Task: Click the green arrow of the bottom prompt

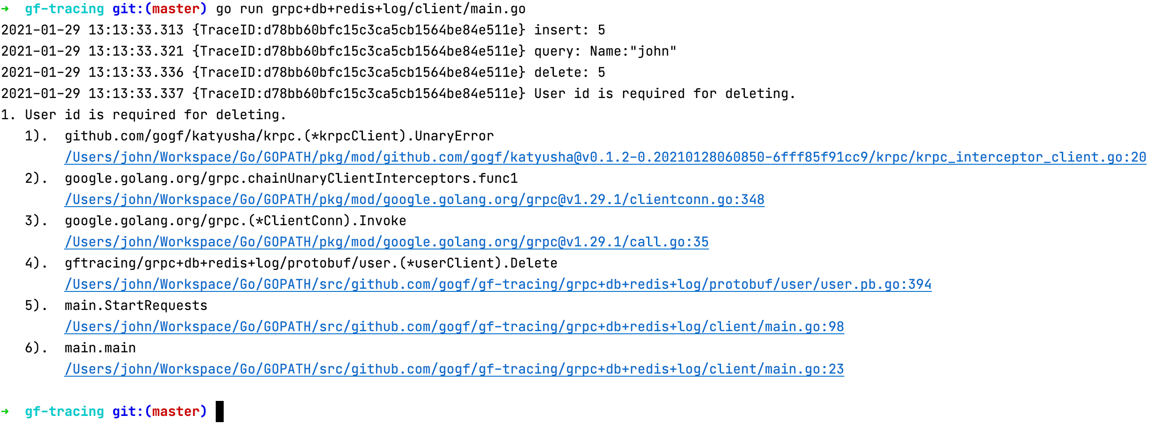Action: click(5, 412)
